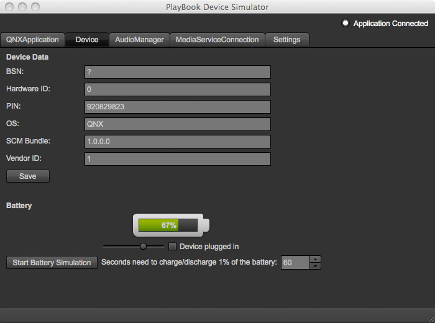Screen dimensions: 435x323
Task: Select the OS field containing QNX
Action: [x=178, y=124]
